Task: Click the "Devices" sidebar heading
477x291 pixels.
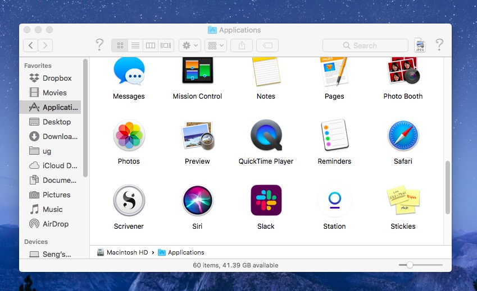Action: tap(36, 242)
